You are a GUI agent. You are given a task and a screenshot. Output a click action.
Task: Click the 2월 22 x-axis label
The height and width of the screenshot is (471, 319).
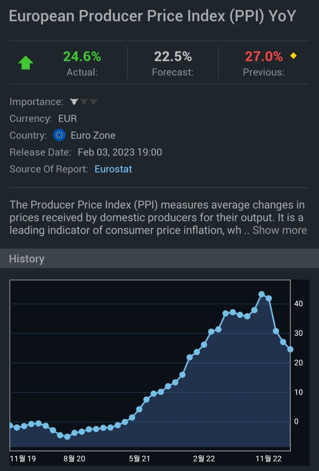pos(204,458)
